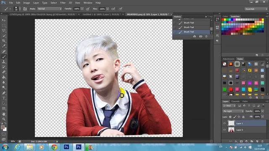
Task: Select the History Brush tool
Action: [4, 67]
